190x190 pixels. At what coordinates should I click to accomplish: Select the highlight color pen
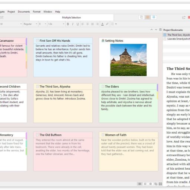point(107,24)
